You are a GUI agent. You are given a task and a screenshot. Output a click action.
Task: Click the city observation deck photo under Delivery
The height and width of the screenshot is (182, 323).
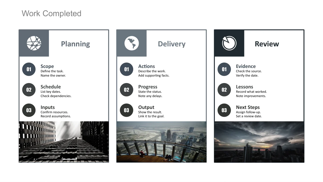click(x=161, y=142)
